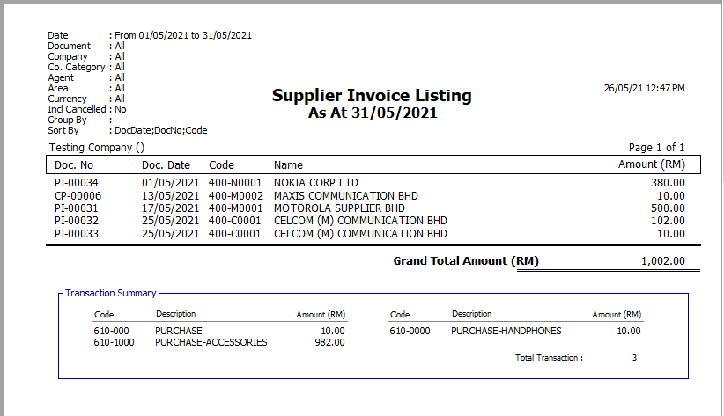724x416 pixels.
Task: Click the Grand Total Amount (RM) label
Action: tap(466, 261)
